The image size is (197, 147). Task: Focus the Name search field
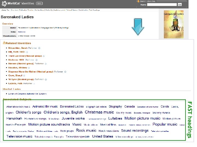click(x=162, y=5)
